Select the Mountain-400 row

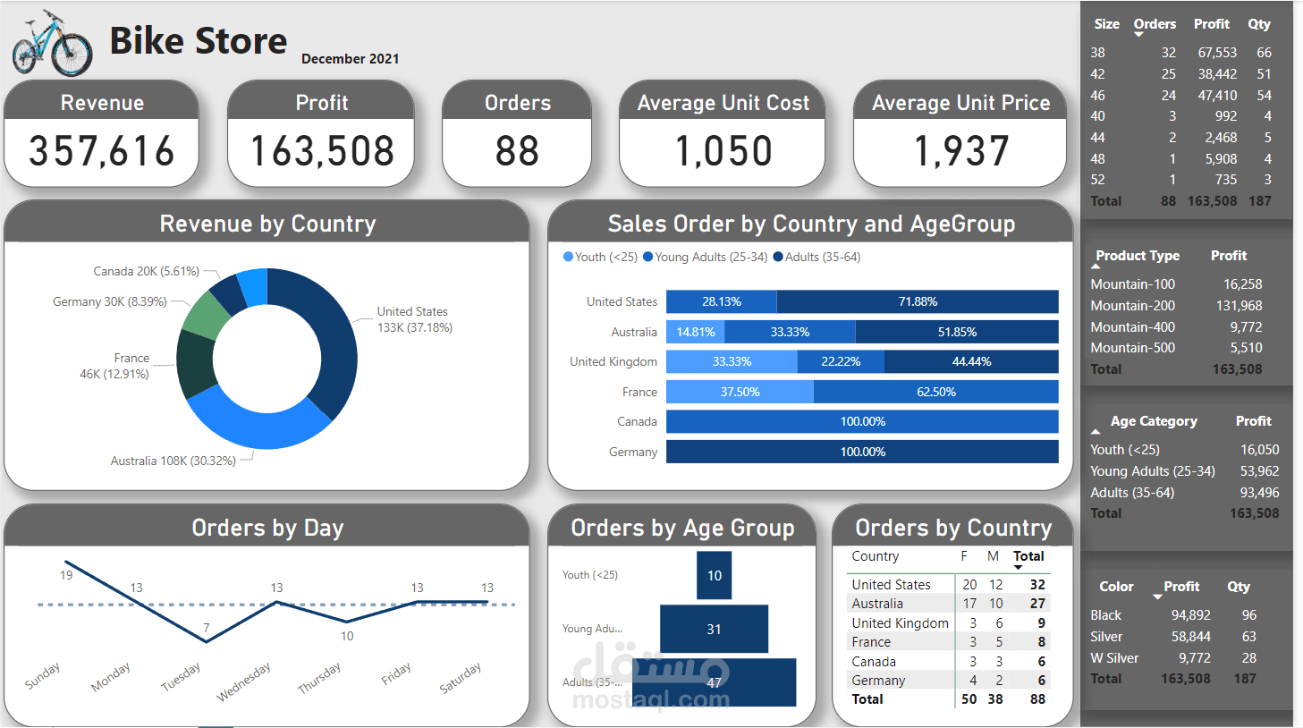pyautogui.click(x=1177, y=327)
